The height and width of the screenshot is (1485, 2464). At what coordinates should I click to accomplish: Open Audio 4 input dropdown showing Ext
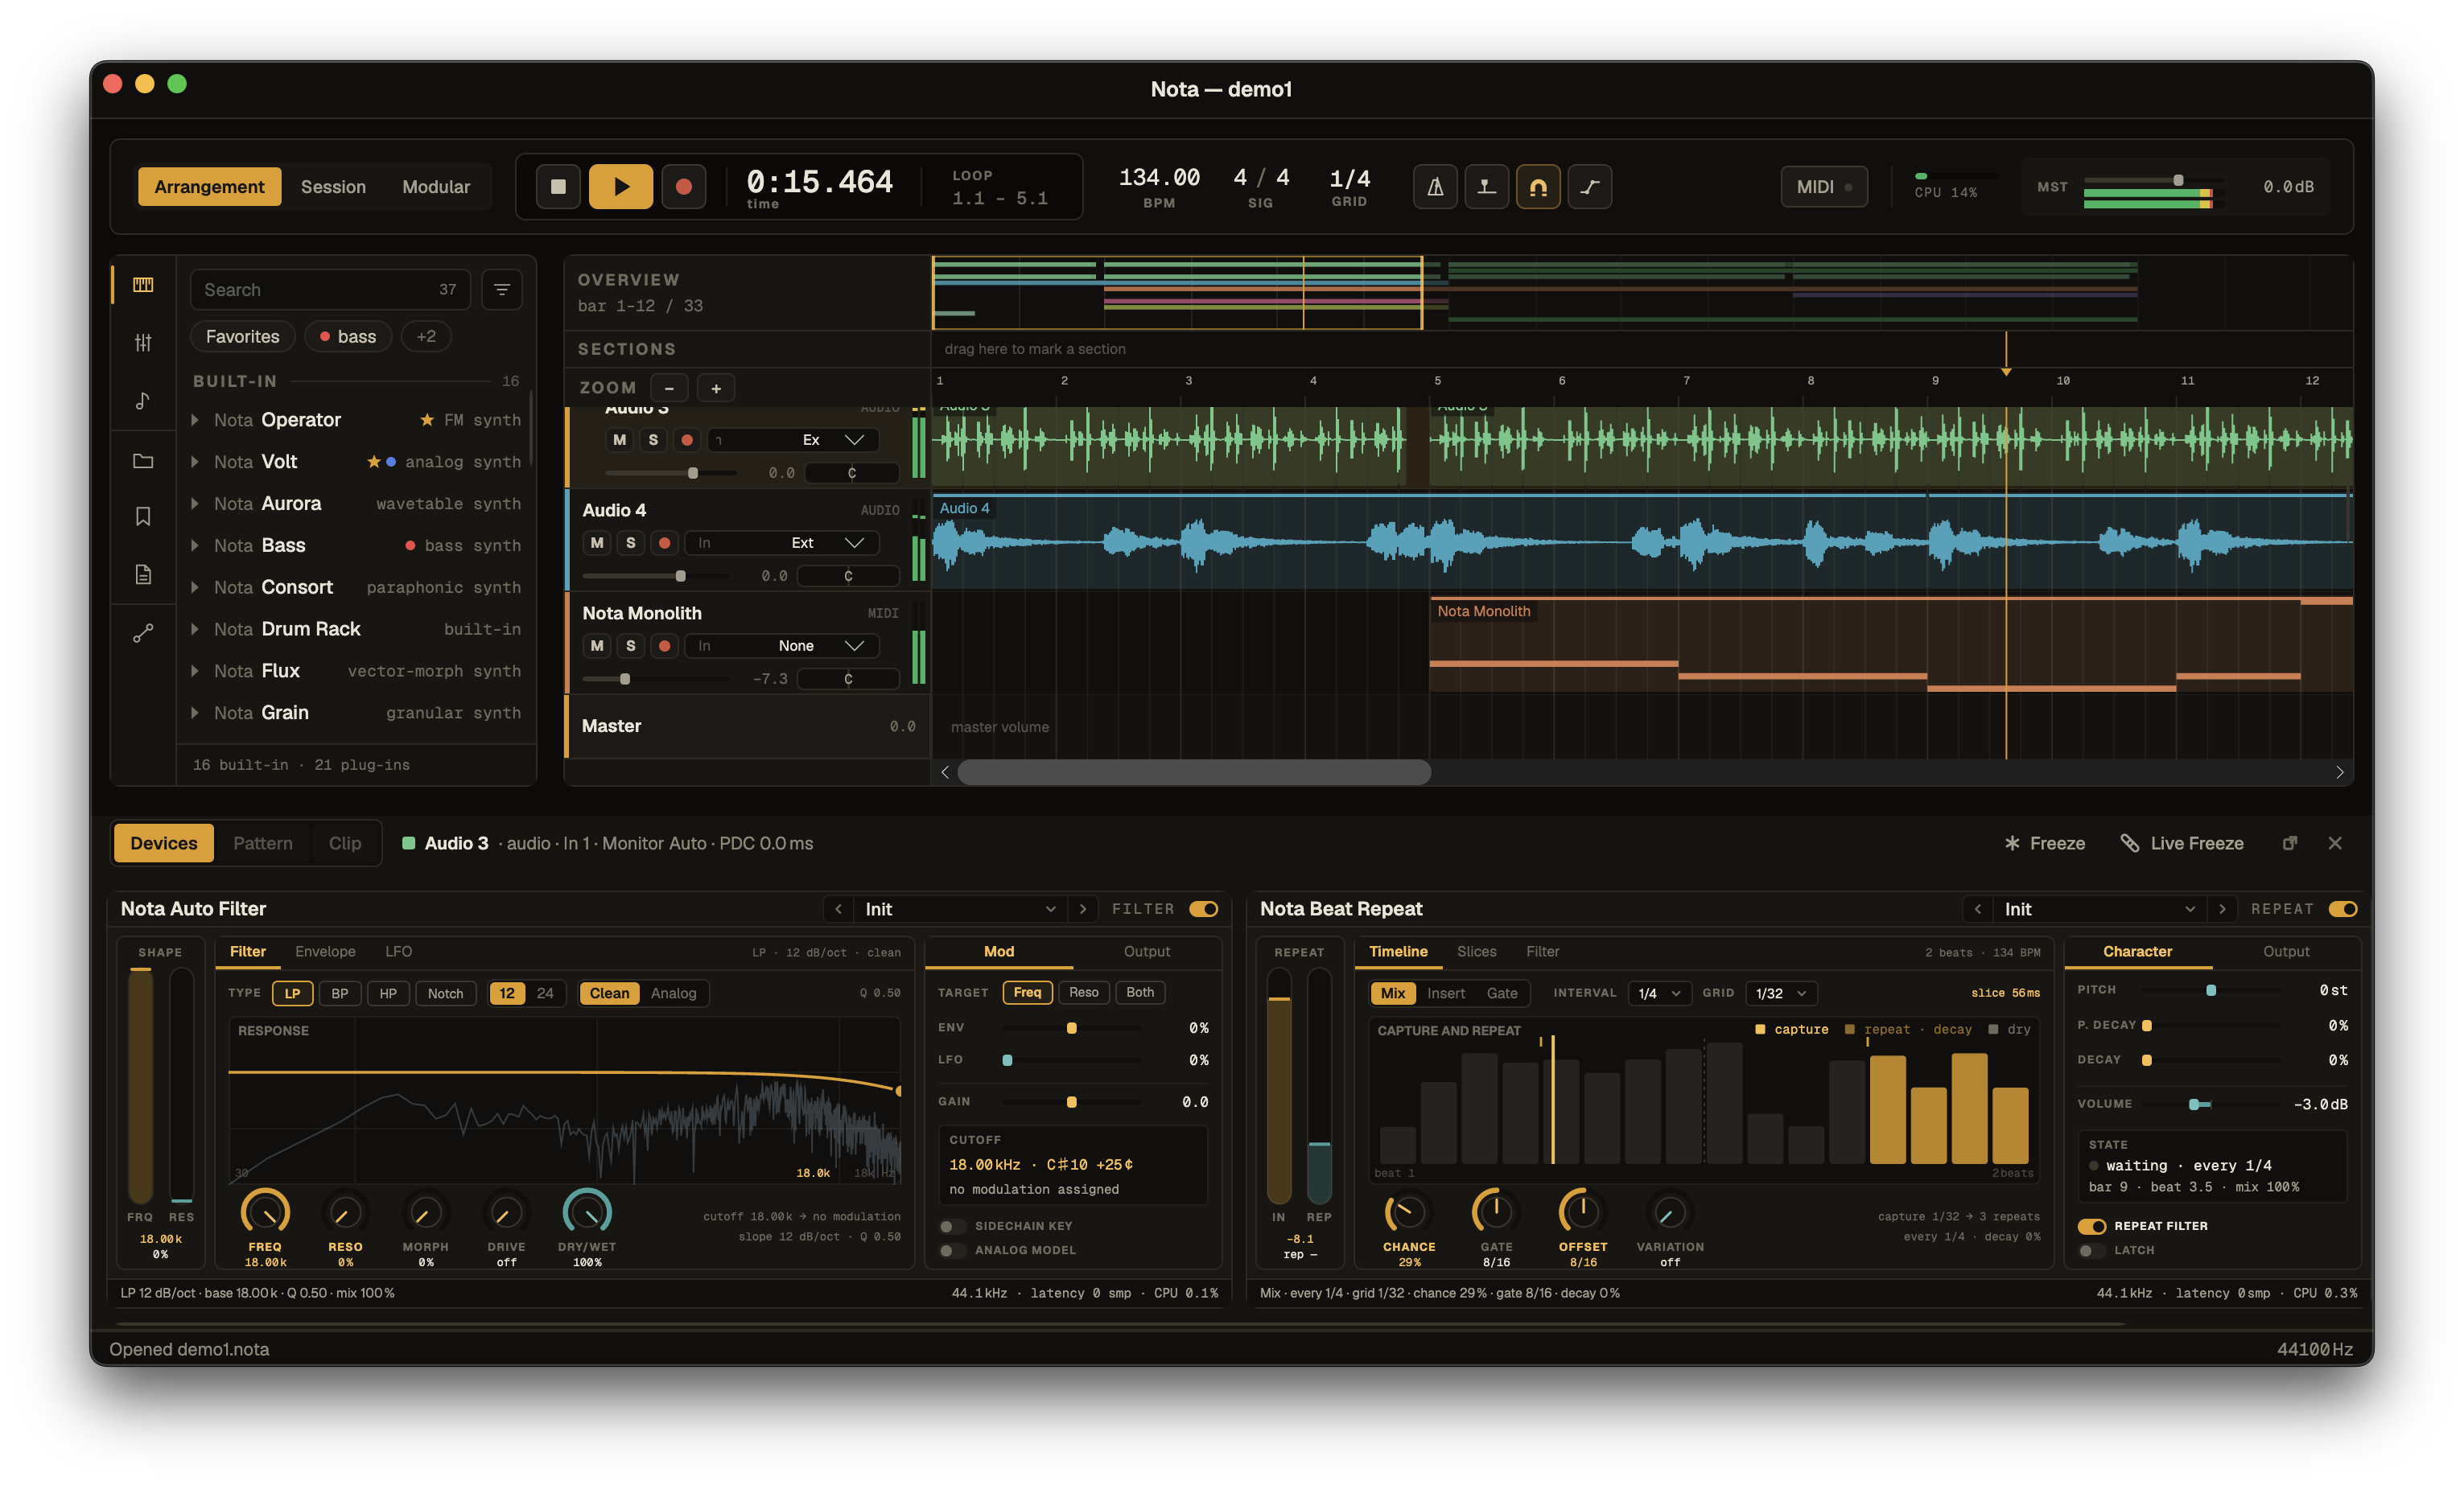(782, 543)
